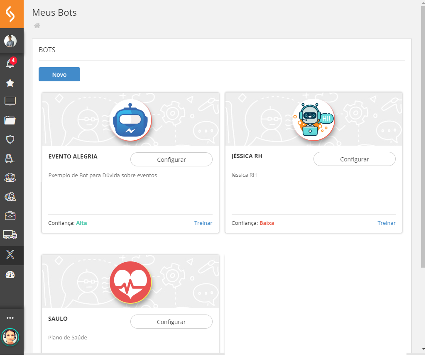
Task: Open the support agent avatar at sidebar bottom
Action: pyautogui.click(x=10, y=337)
